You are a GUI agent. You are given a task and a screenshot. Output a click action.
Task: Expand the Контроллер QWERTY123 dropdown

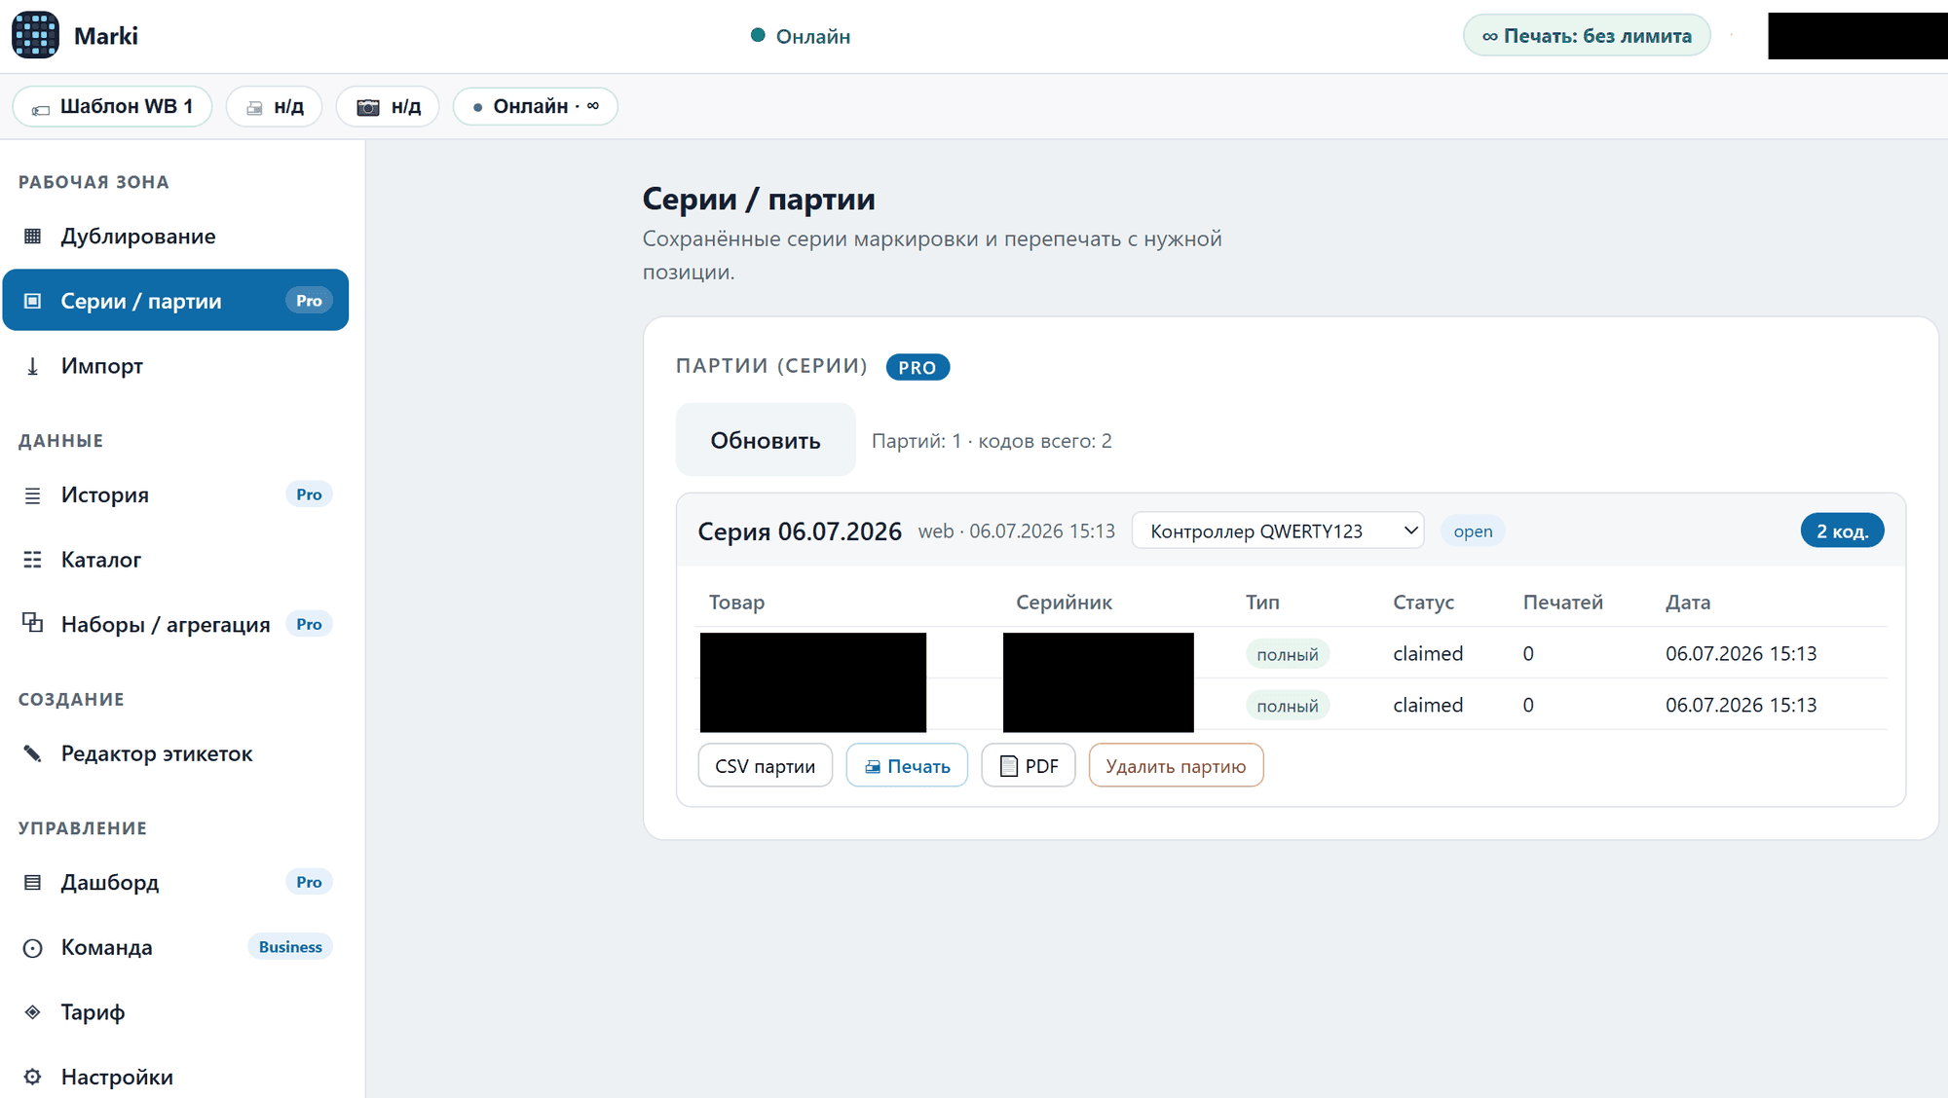tap(1278, 531)
